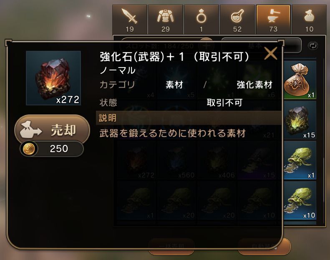
Task: Select the yellow enhancement stone x15
Action: 299,120
